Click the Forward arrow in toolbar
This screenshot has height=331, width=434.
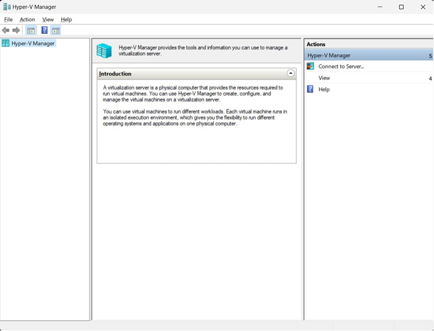(x=16, y=30)
